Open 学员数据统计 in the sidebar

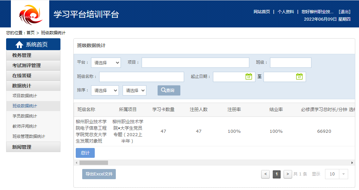pos(25,116)
